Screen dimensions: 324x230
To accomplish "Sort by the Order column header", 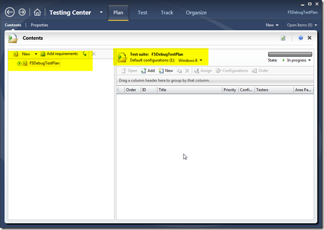I will click(132, 90).
